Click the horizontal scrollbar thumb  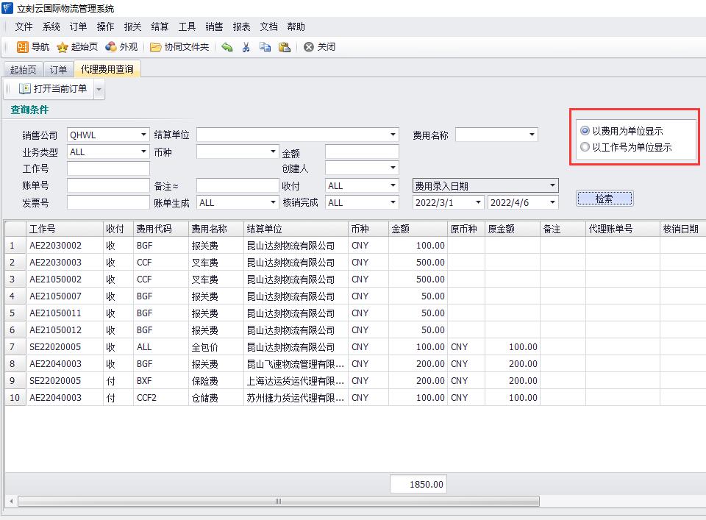(279, 501)
